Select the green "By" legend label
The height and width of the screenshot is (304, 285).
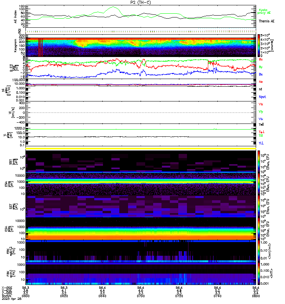coord(261,67)
